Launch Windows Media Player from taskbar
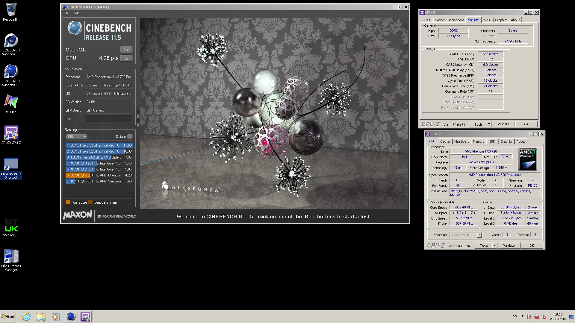The width and height of the screenshot is (575, 323). pos(55,316)
